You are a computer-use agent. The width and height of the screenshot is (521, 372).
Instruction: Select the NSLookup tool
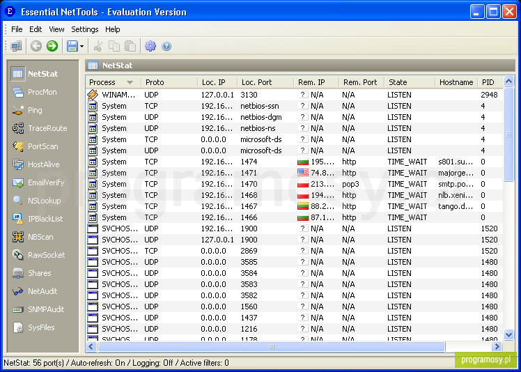tap(36, 201)
